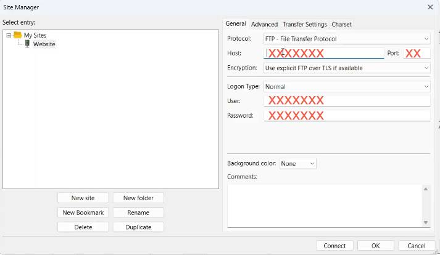Open the Charset tab

click(x=341, y=25)
